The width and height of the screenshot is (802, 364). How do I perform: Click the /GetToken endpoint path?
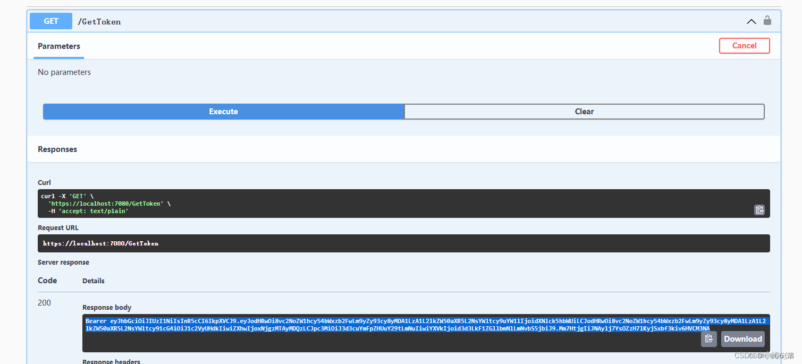pos(99,22)
